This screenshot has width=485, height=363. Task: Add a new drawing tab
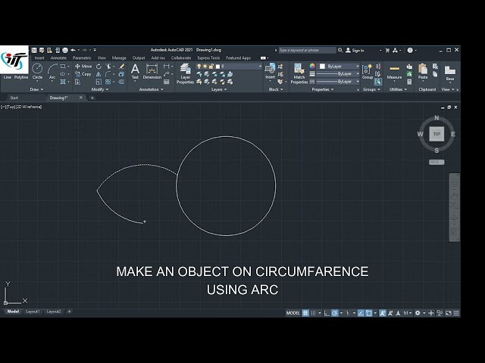pyautogui.click(x=92, y=98)
